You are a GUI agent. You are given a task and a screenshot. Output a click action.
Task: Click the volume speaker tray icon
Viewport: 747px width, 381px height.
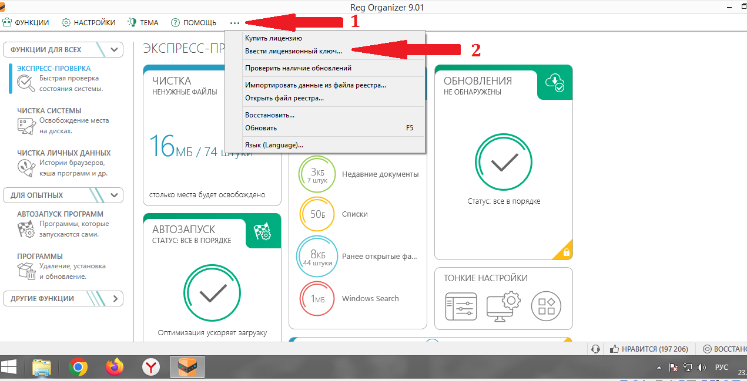click(x=701, y=367)
